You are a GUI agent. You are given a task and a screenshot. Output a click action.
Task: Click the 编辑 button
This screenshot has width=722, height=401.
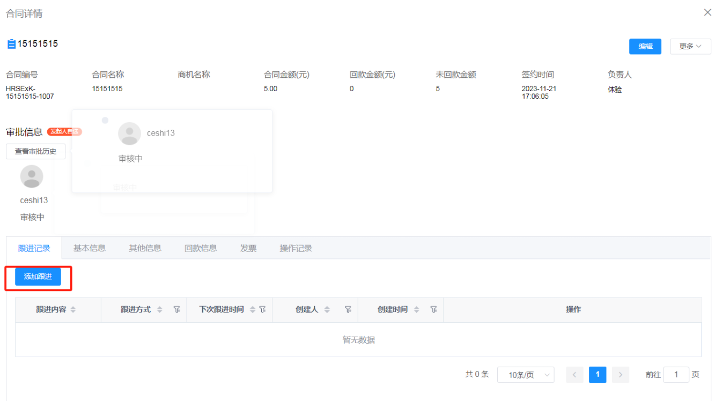pyautogui.click(x=645, y=47)
